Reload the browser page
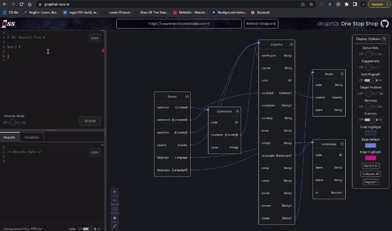 (21, 4)
